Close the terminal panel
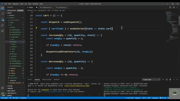This screenshot has height=101, width=180. [x=177, y=79]
